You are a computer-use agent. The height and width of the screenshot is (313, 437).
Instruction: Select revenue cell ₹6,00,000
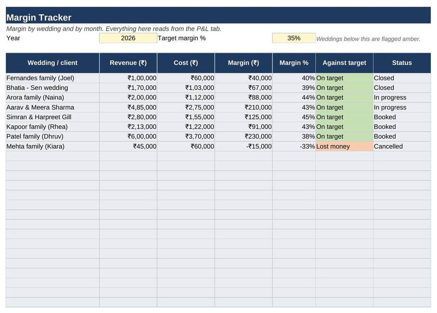coord(128,137)
